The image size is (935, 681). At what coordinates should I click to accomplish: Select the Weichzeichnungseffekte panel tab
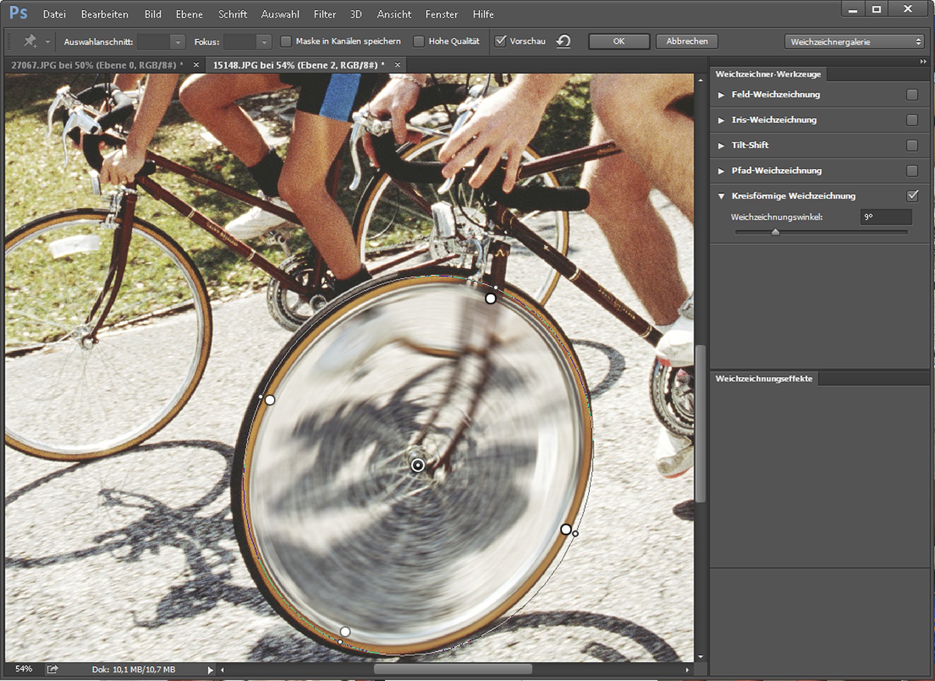[764, 379]
